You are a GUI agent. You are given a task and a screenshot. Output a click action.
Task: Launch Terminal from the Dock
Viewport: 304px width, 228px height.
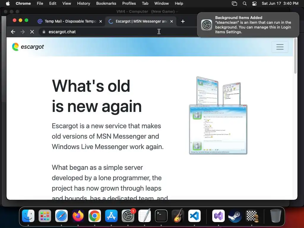point(161,216)
